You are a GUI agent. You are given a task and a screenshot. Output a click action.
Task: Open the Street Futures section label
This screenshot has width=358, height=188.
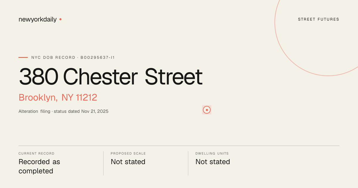319,19
